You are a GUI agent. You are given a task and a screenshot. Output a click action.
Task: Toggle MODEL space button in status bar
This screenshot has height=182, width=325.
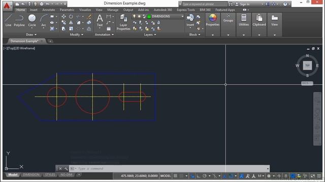coord(166,176)
